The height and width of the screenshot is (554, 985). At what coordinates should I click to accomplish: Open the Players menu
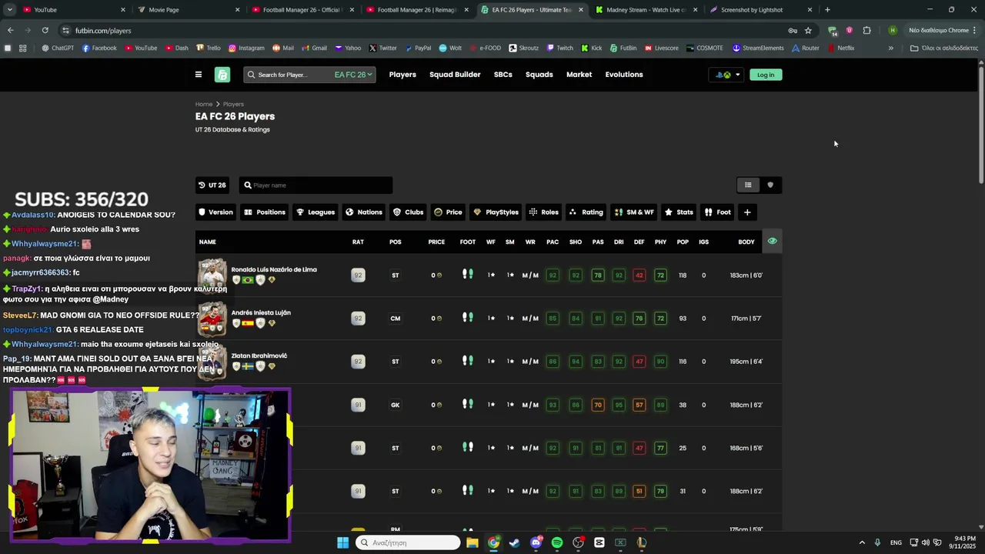tap(402, 75)
